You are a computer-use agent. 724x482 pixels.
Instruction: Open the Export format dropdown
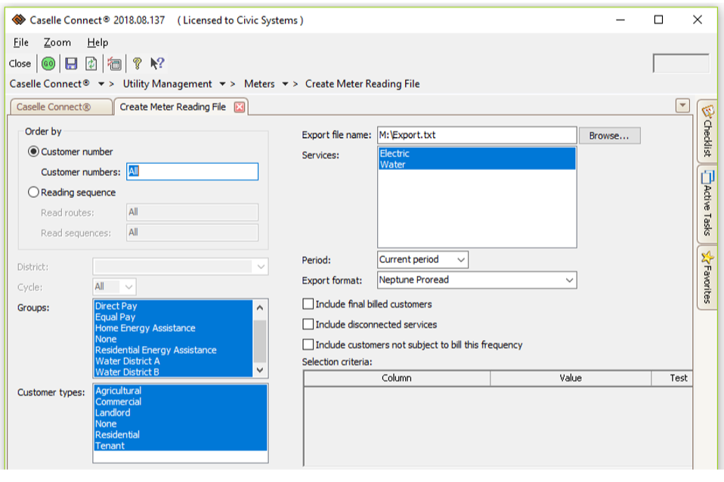tap(569, 280)
